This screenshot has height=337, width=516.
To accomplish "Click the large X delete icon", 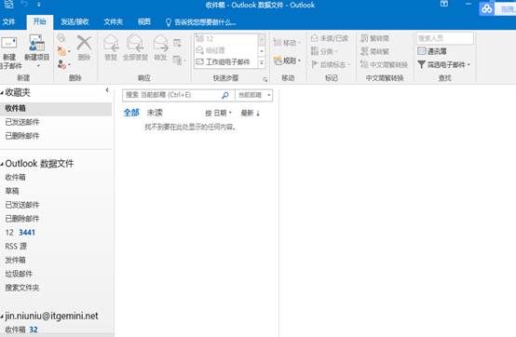I will 84,43.
